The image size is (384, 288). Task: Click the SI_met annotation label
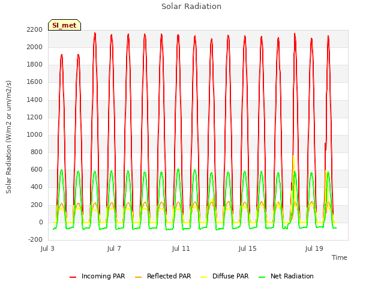[x=64, y=25]
